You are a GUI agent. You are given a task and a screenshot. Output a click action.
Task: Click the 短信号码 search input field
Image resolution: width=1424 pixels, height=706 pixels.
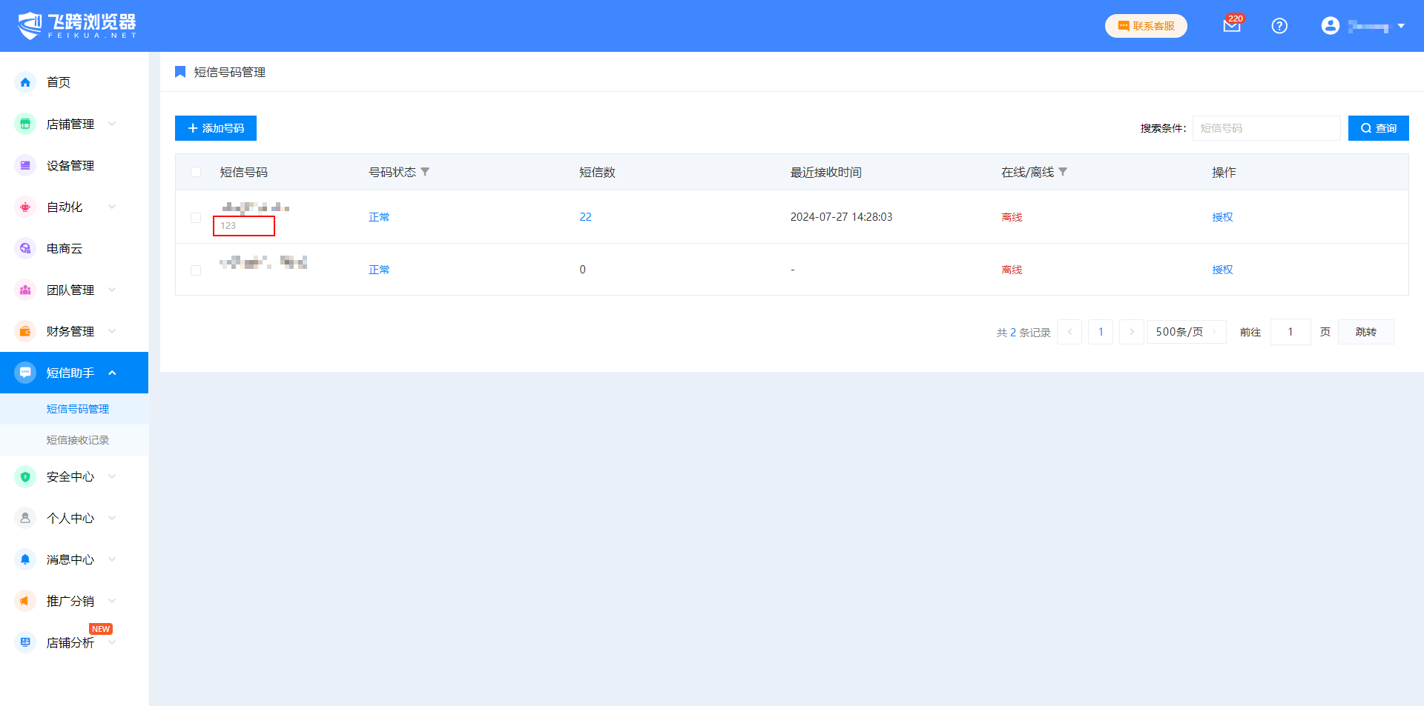click(1266, 128)
